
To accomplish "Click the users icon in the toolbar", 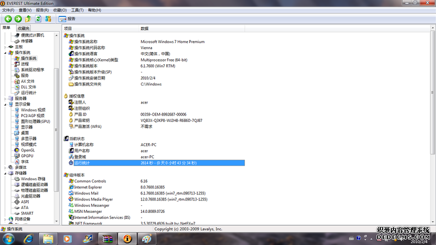I will pos(48,19).
